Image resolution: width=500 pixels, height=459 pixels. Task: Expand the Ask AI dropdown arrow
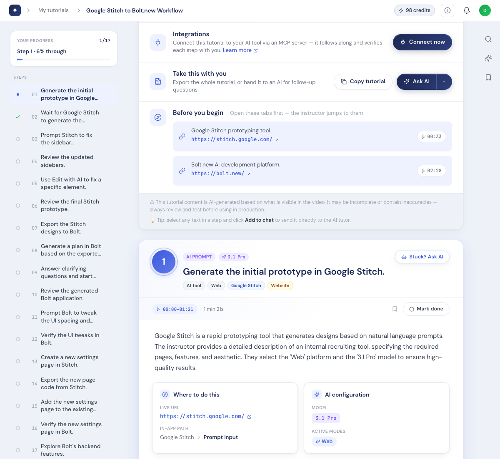tap(444, 82)
